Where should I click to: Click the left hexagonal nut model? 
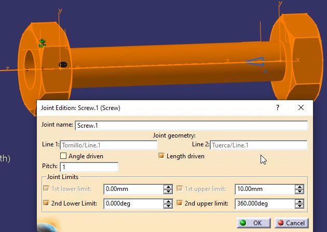click(45, 69)
